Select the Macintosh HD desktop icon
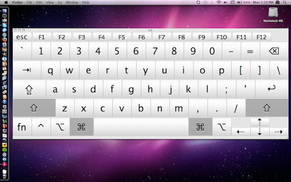 tap(273, 15)
